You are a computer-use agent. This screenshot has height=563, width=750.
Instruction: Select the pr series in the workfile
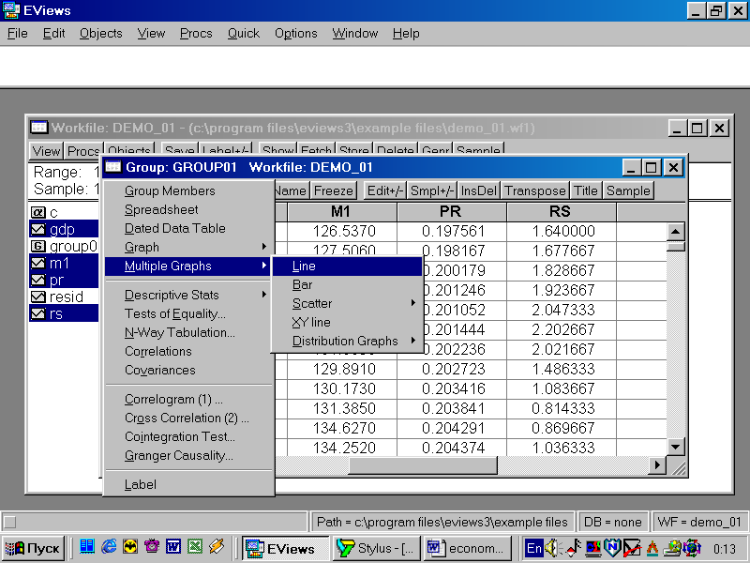pyautogui.click(x=64, y=280)
